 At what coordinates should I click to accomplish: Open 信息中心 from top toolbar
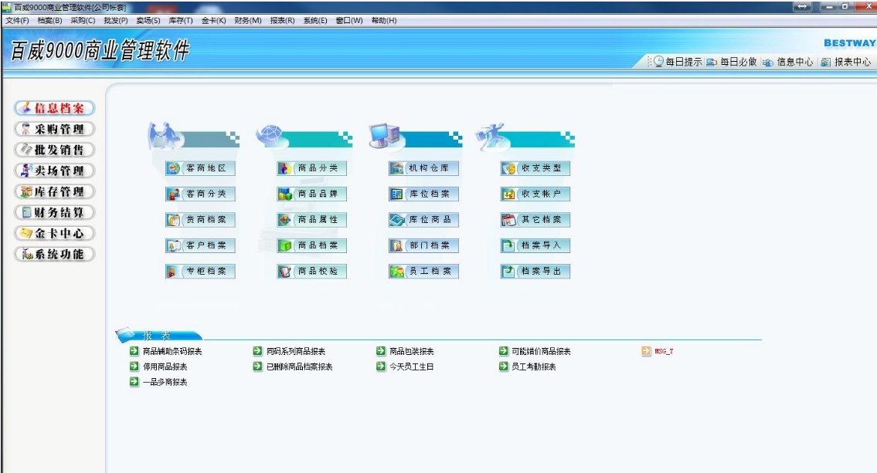(x=788, y=62)
